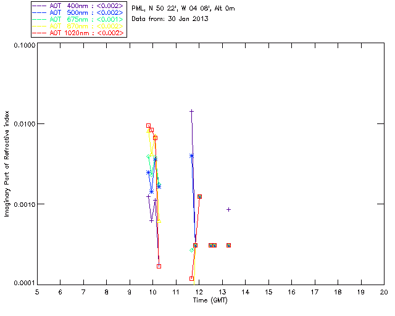Click the isolated purple plus marker after 13h
The width and height of the screenshot is (395, 316).
[228, 209]
